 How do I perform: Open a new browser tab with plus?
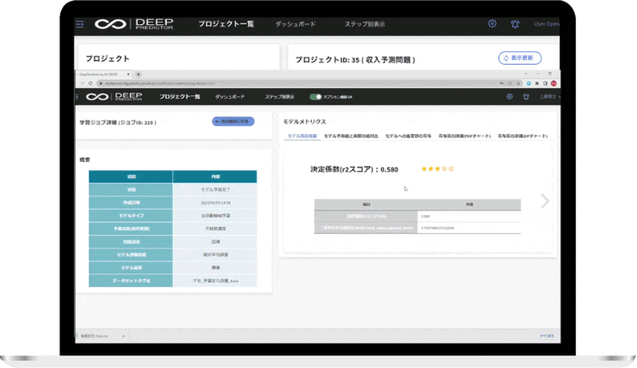[x=138, y=74]
